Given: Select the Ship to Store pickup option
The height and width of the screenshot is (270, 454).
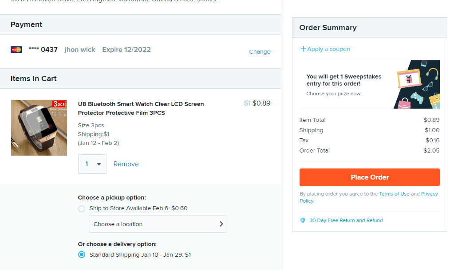Looking at the screenshot, I should [82, 208].
